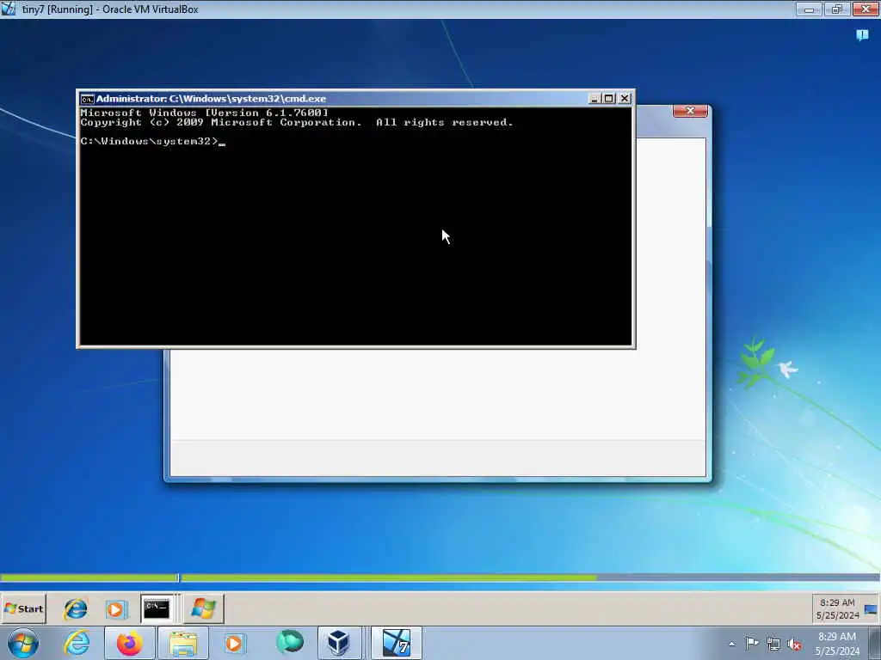Show hidden icons in host system tray
The height and width of the screenshot is (660, 881).
point(731,645)
